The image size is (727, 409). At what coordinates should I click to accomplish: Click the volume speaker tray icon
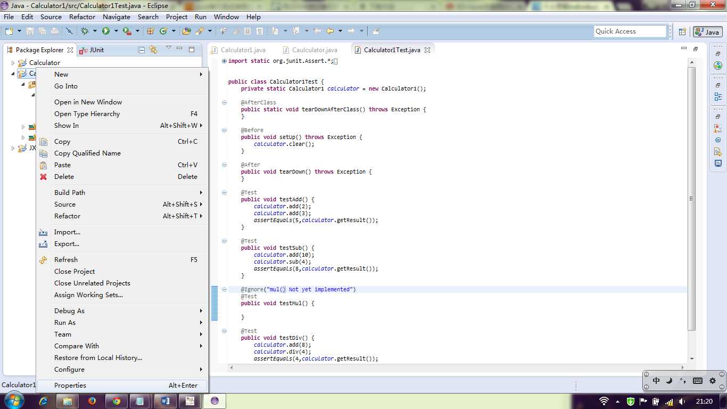coord(682,401)
